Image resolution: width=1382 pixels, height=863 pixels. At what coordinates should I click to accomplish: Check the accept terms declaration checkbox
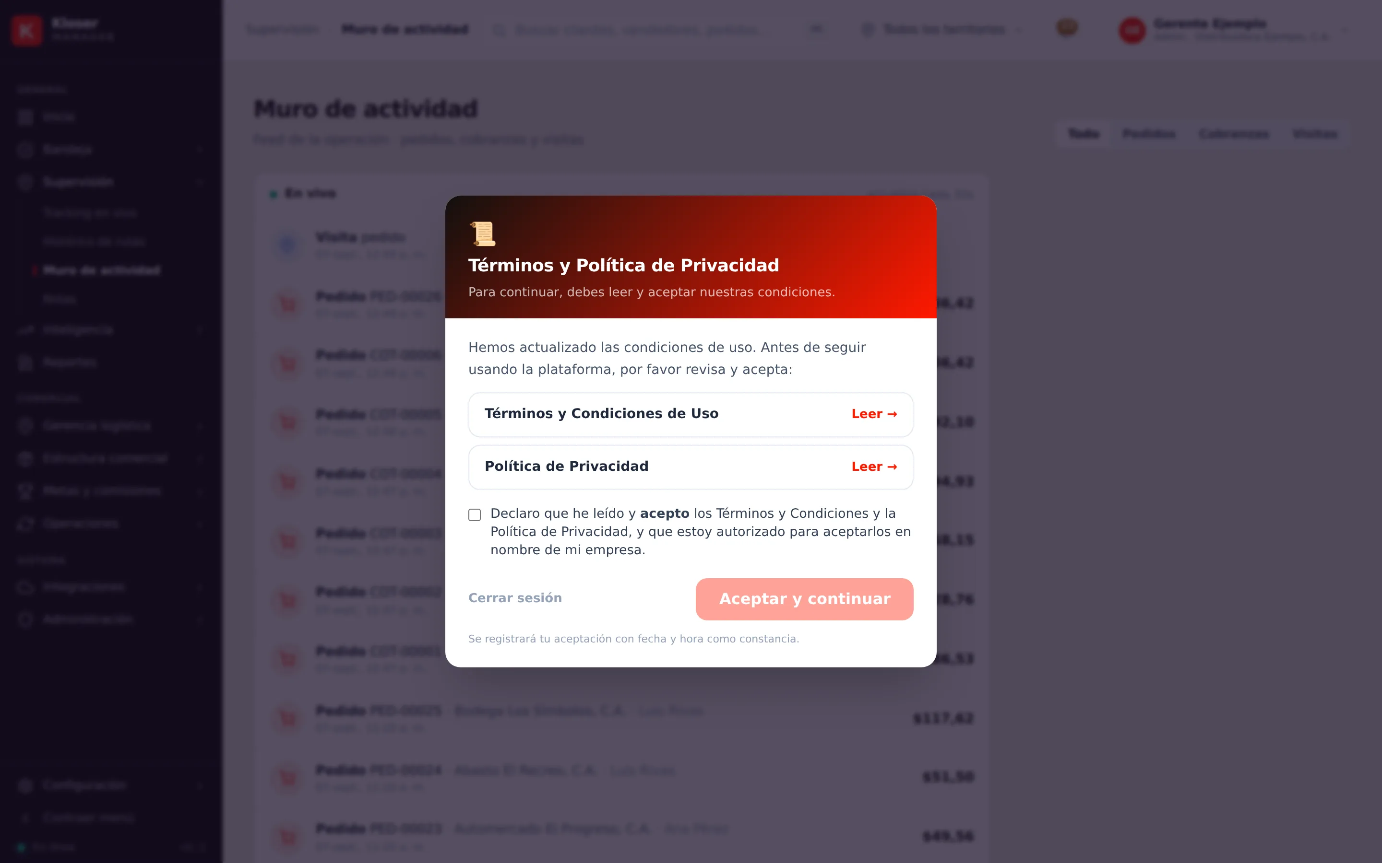tap(475, 515)
